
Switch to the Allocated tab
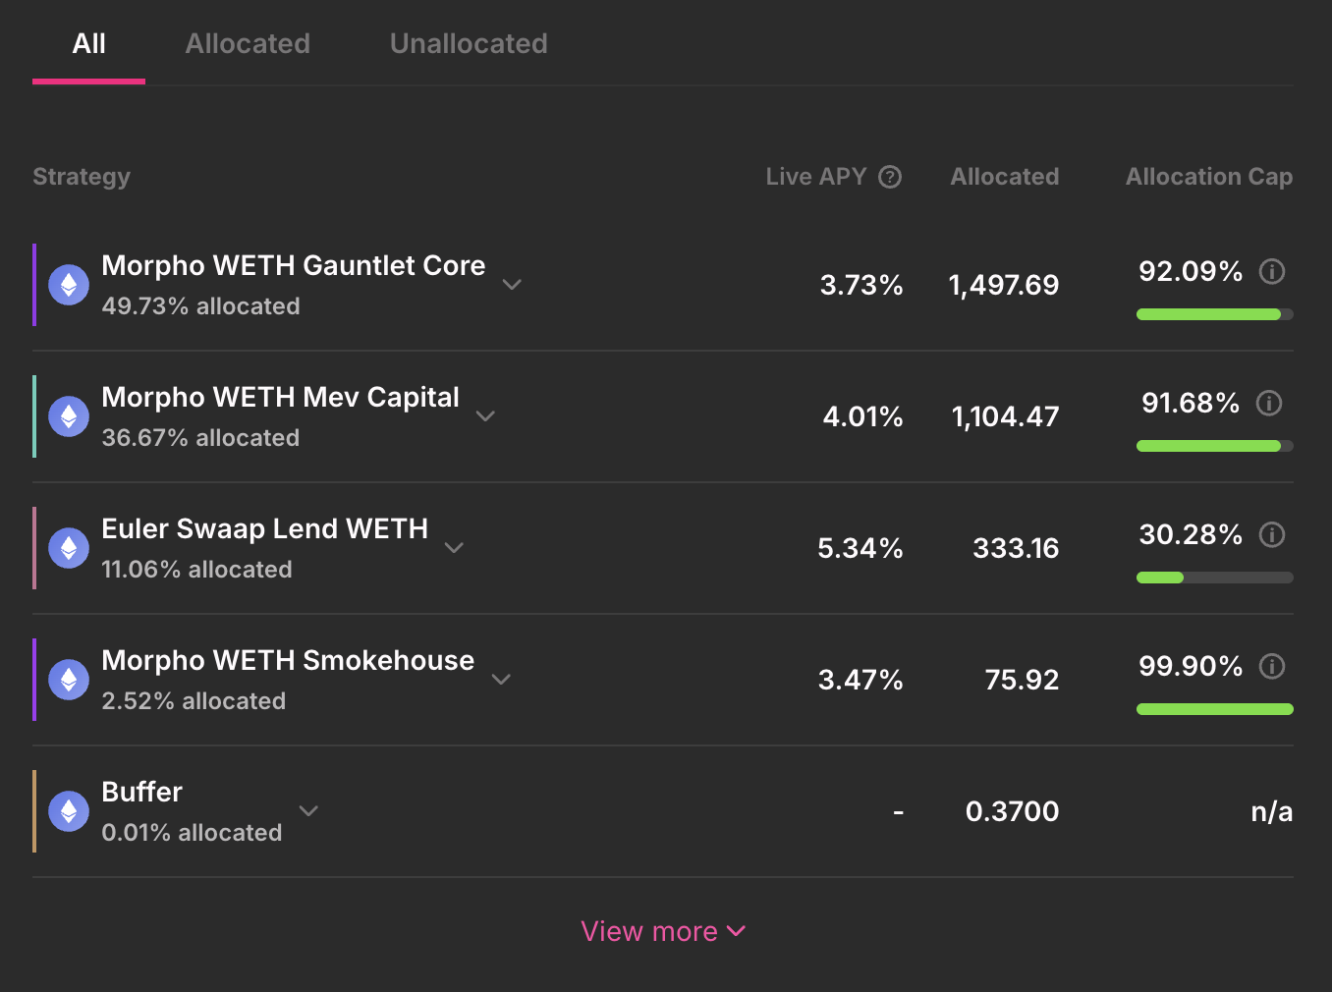[x=248, y=43]
